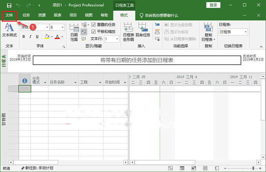Click 从日程表中删除 option
The width and height of the screenshot is (266, 172).
click(x=180, y=39)
